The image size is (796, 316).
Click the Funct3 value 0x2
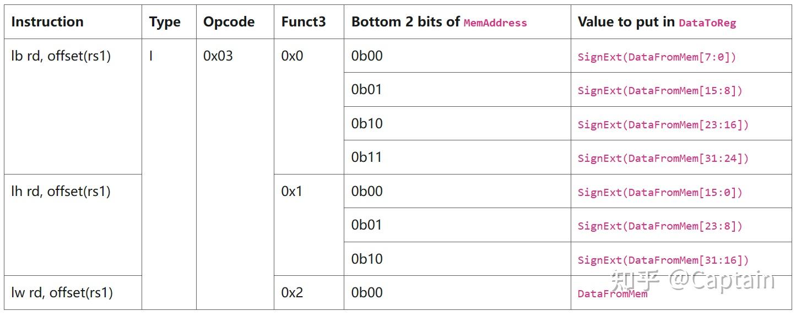point(292,293)
